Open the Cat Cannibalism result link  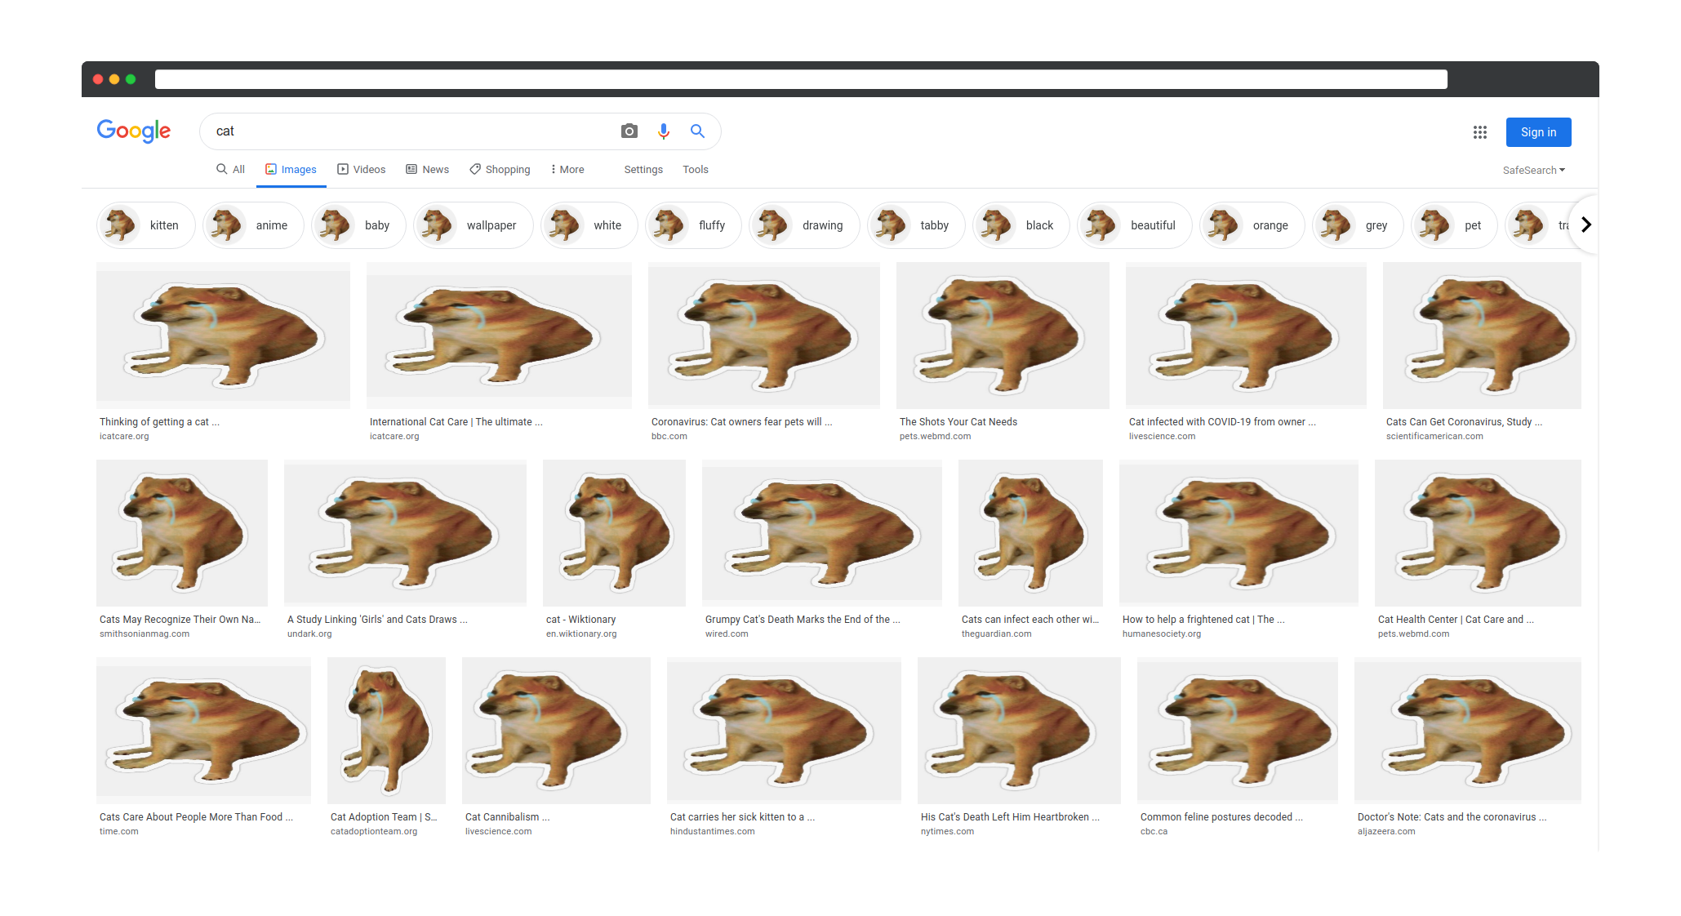point(507,816)
